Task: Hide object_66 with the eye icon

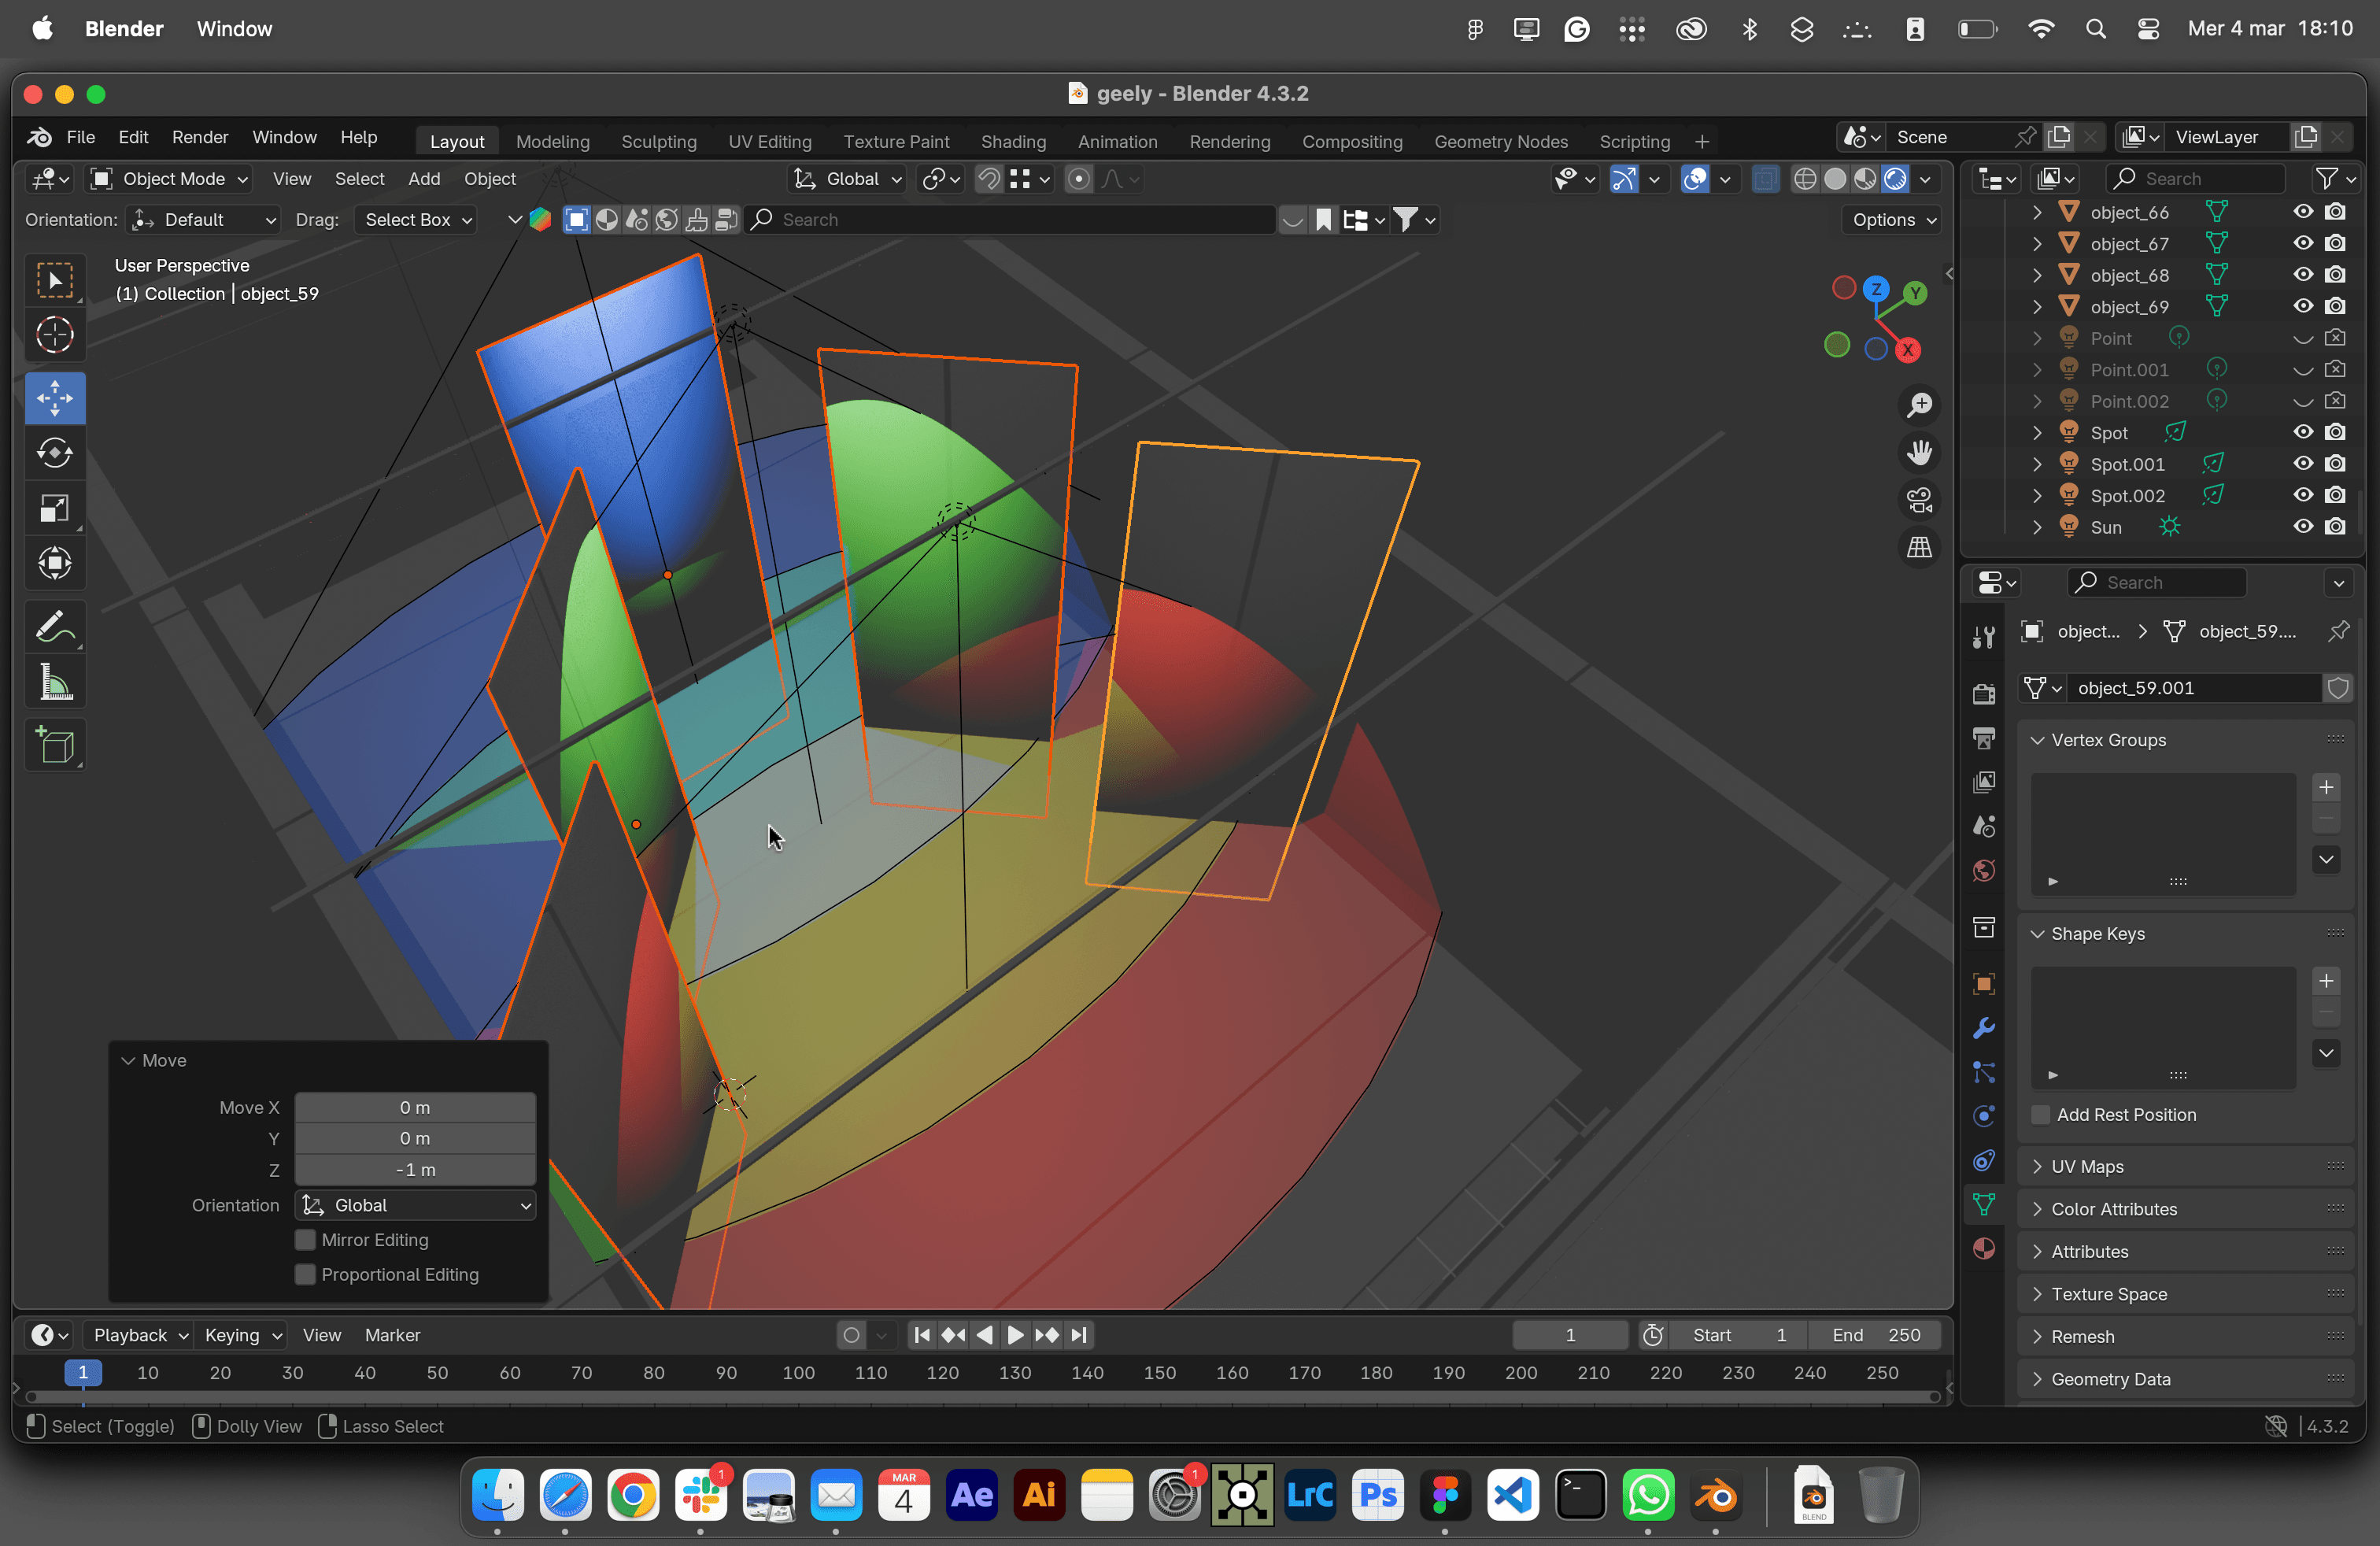Action: point(2303,212)
